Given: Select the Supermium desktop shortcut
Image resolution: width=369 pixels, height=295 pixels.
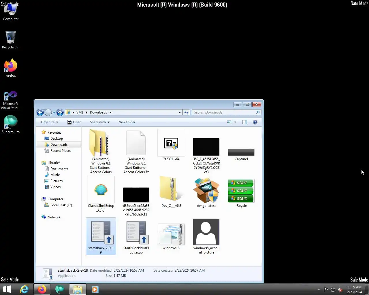Looking at the screenshot, I should point(11,124).
